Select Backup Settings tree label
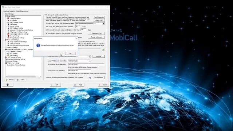The width and height of the screenshot is (233, 131). (14, 36)
